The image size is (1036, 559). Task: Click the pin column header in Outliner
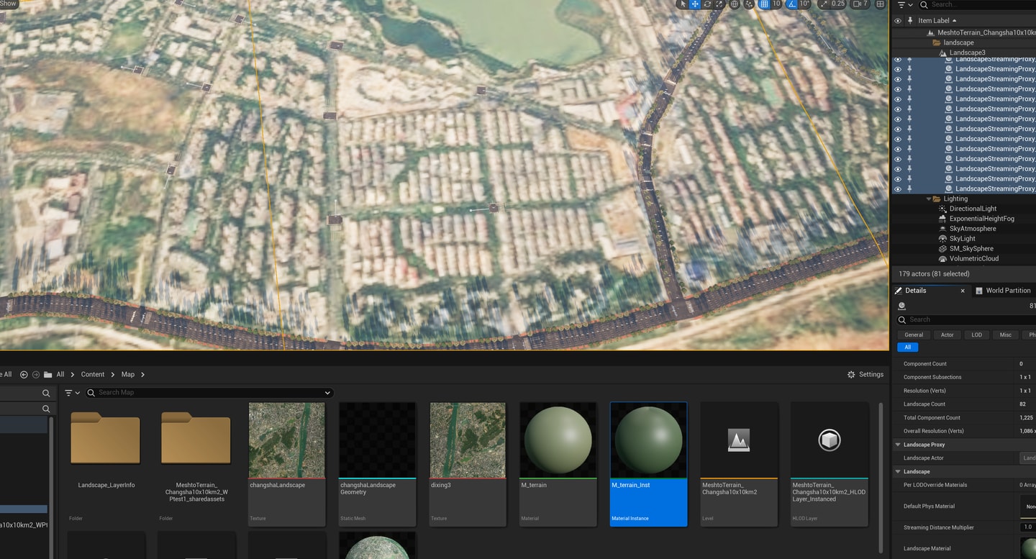click(x=910, y=21)
